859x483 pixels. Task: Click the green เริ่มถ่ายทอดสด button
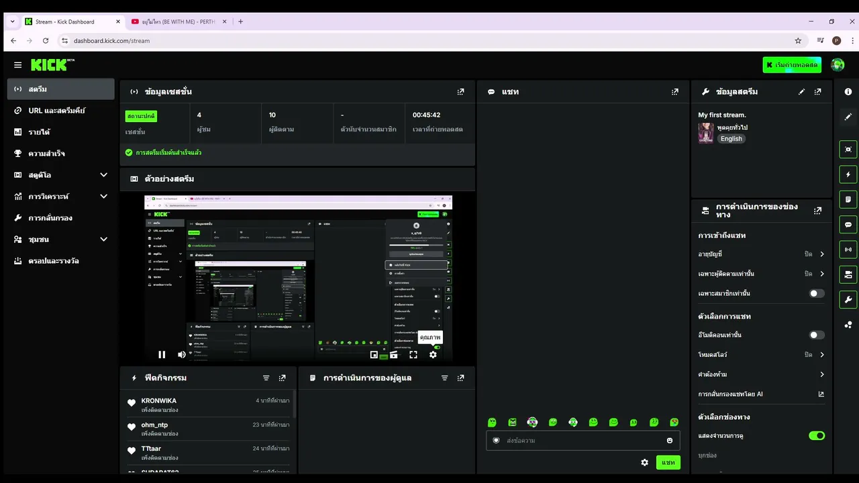tap(792, 65)
